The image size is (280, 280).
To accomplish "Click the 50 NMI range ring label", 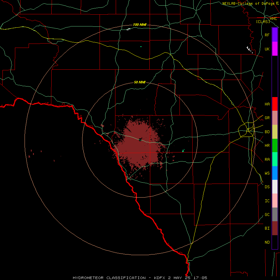I will click(x=140, y=82).
